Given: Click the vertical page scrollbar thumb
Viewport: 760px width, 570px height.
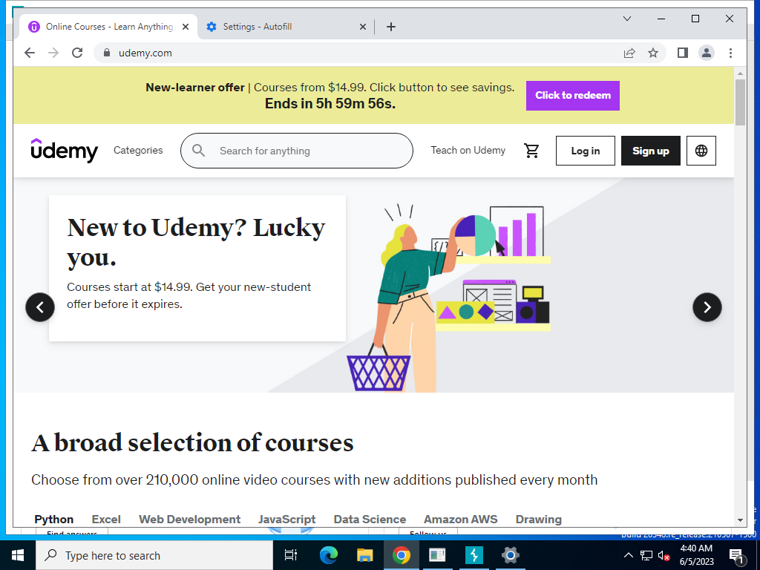Looking at the screenshot, I should pyautogui.click(x=740, y=102).
